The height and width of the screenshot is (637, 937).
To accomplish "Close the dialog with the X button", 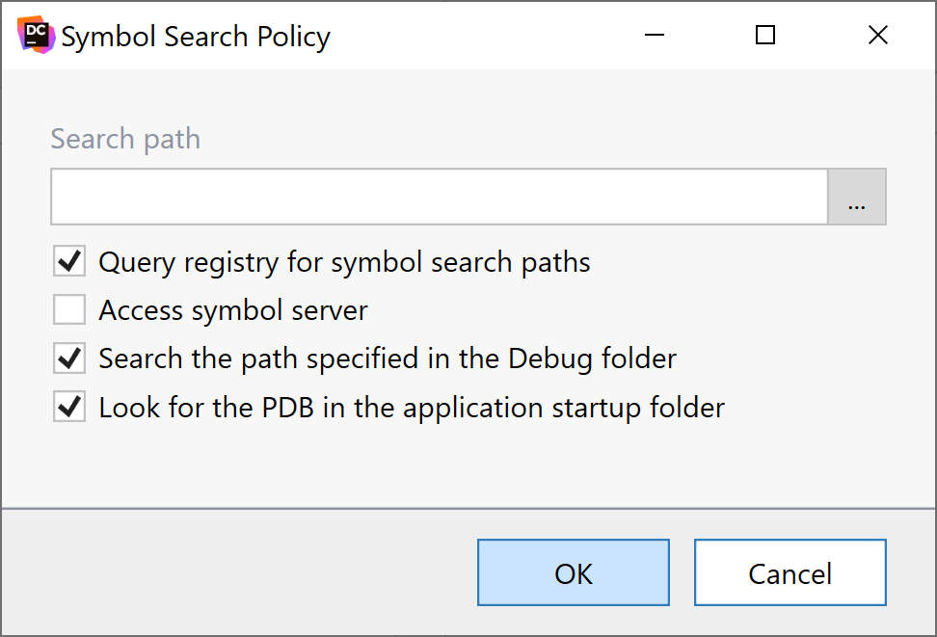I will (x=877, y=35).
